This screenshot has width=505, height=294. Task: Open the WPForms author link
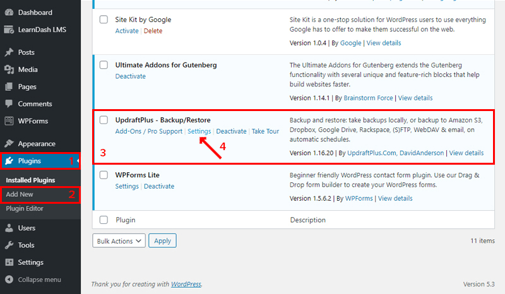pyautogui.click(x=359, y=198)
